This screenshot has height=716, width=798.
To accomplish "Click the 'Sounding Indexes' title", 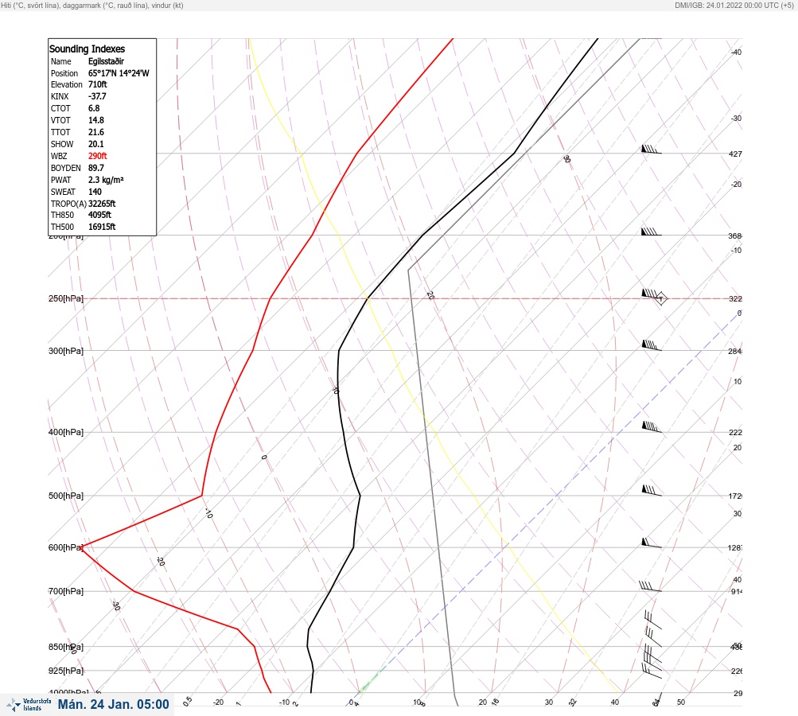I will (87, 49).
